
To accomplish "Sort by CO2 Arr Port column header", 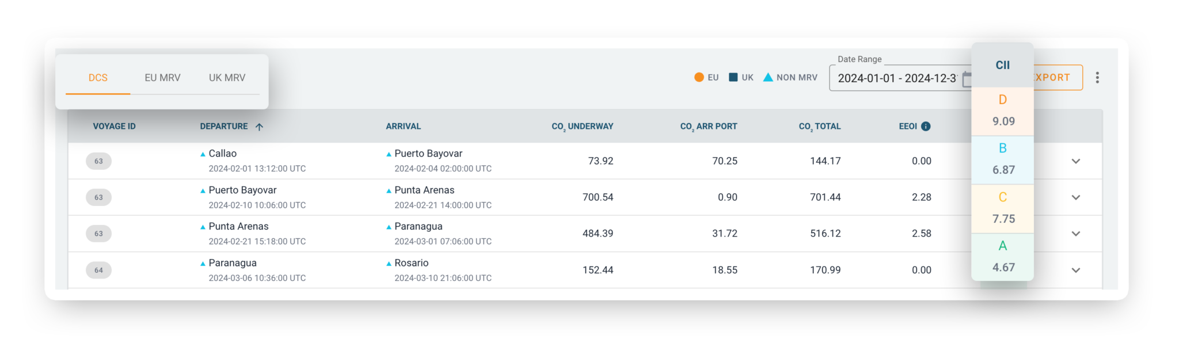I will click(709, 127).
